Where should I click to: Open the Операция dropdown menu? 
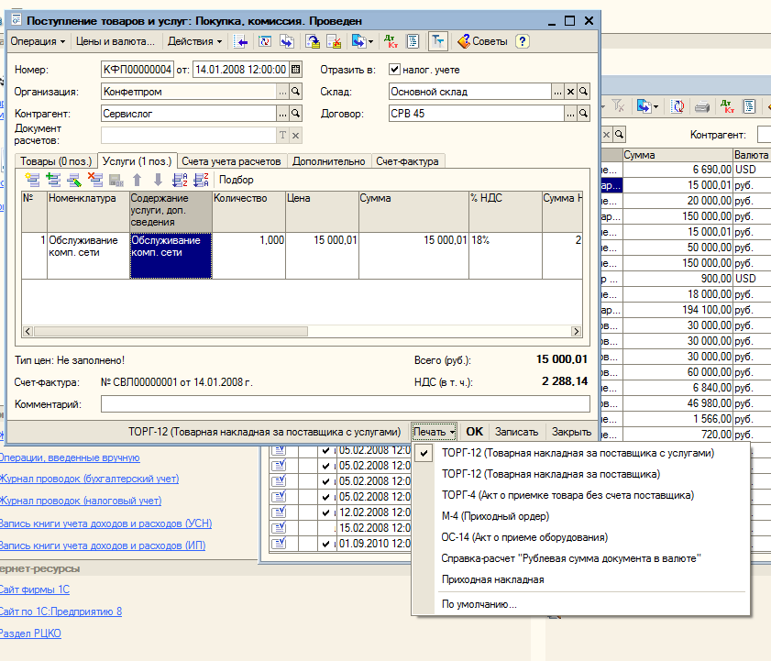pos(37,41)
